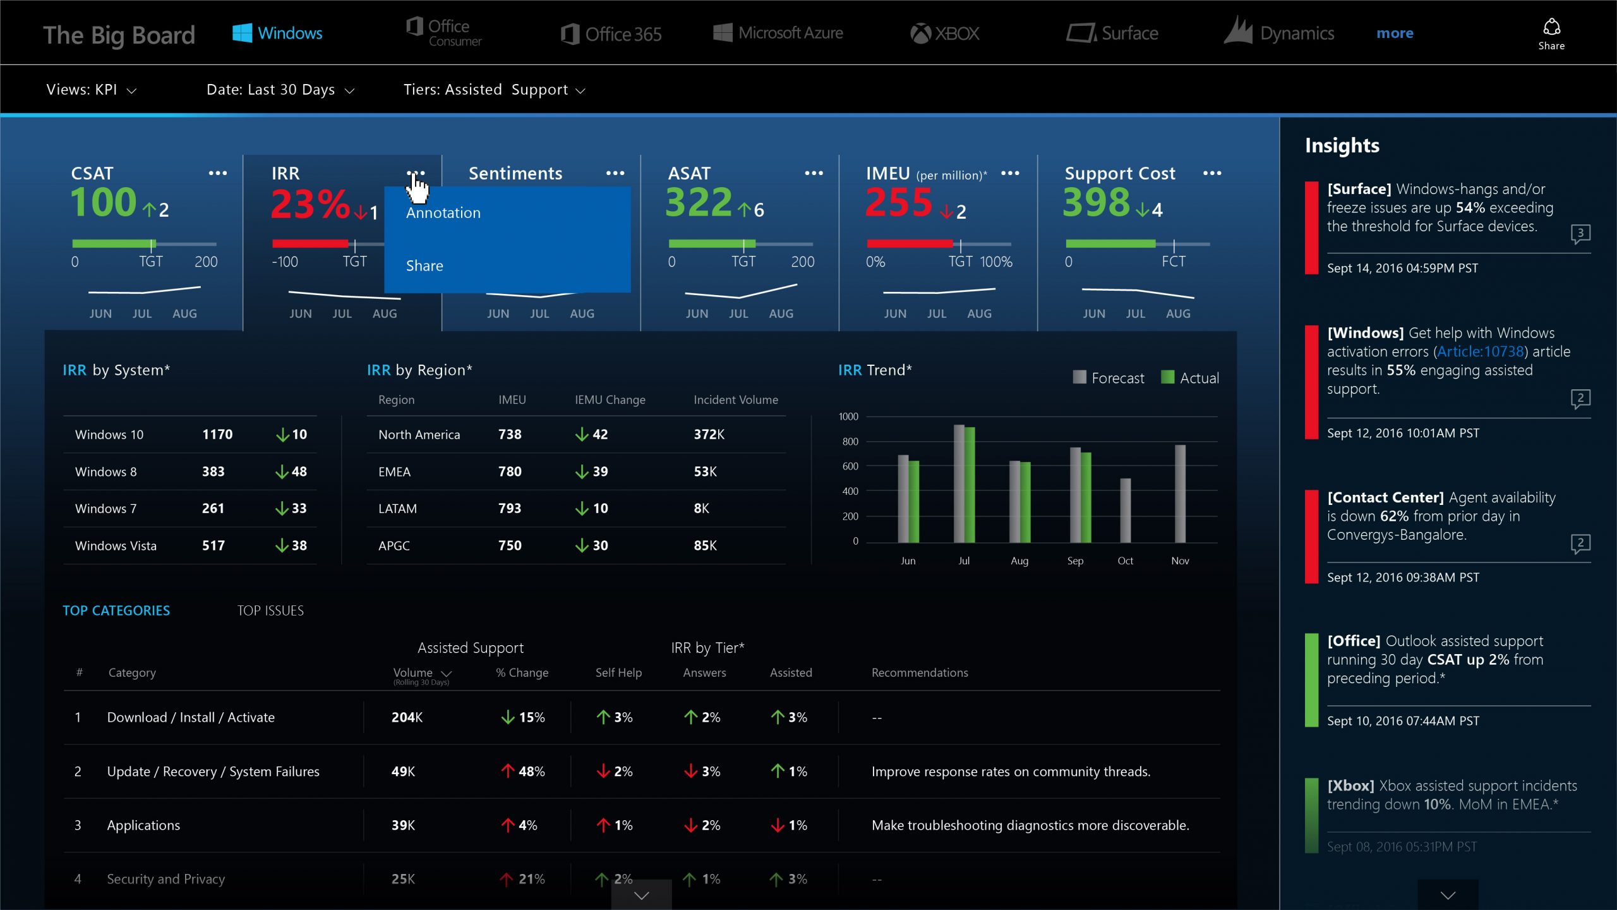This screenshot has width=1617, height=910.
Task: Switch to Surface product tab
Action: click(x=1112, y=33)
